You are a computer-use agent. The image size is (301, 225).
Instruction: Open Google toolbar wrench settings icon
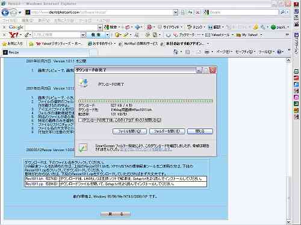262,27
